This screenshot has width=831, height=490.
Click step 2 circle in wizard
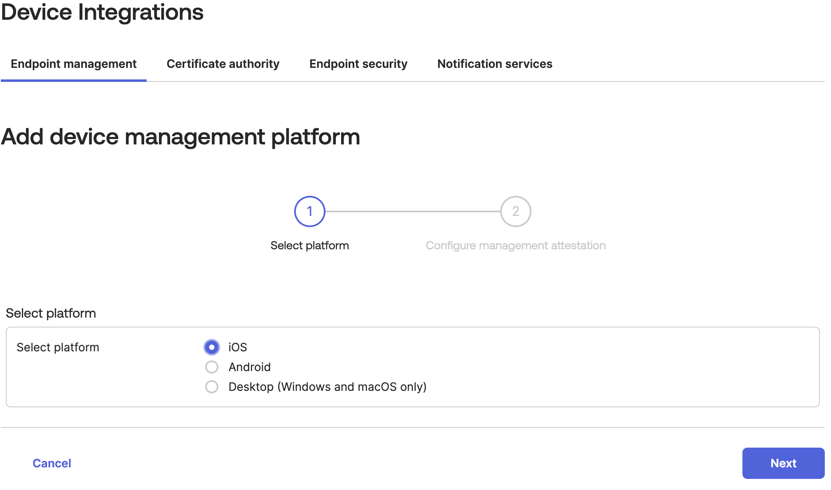point(515,211)
